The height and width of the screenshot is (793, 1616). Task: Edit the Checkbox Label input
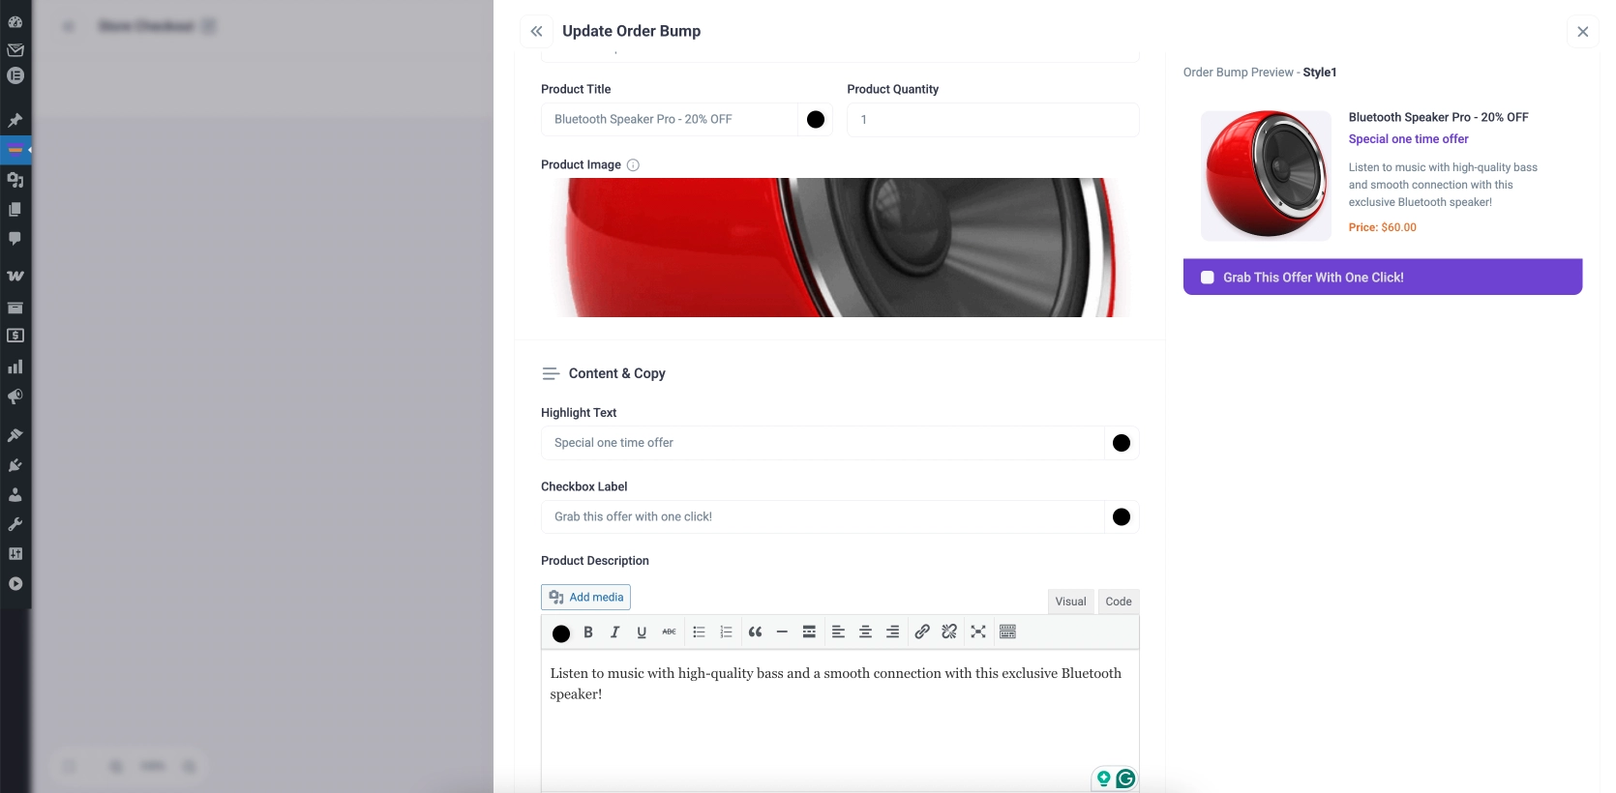(x=822, y=516)
